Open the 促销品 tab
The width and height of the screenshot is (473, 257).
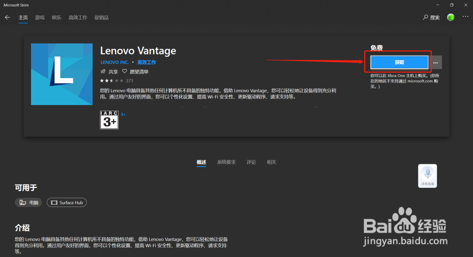(x=101, y=18)
